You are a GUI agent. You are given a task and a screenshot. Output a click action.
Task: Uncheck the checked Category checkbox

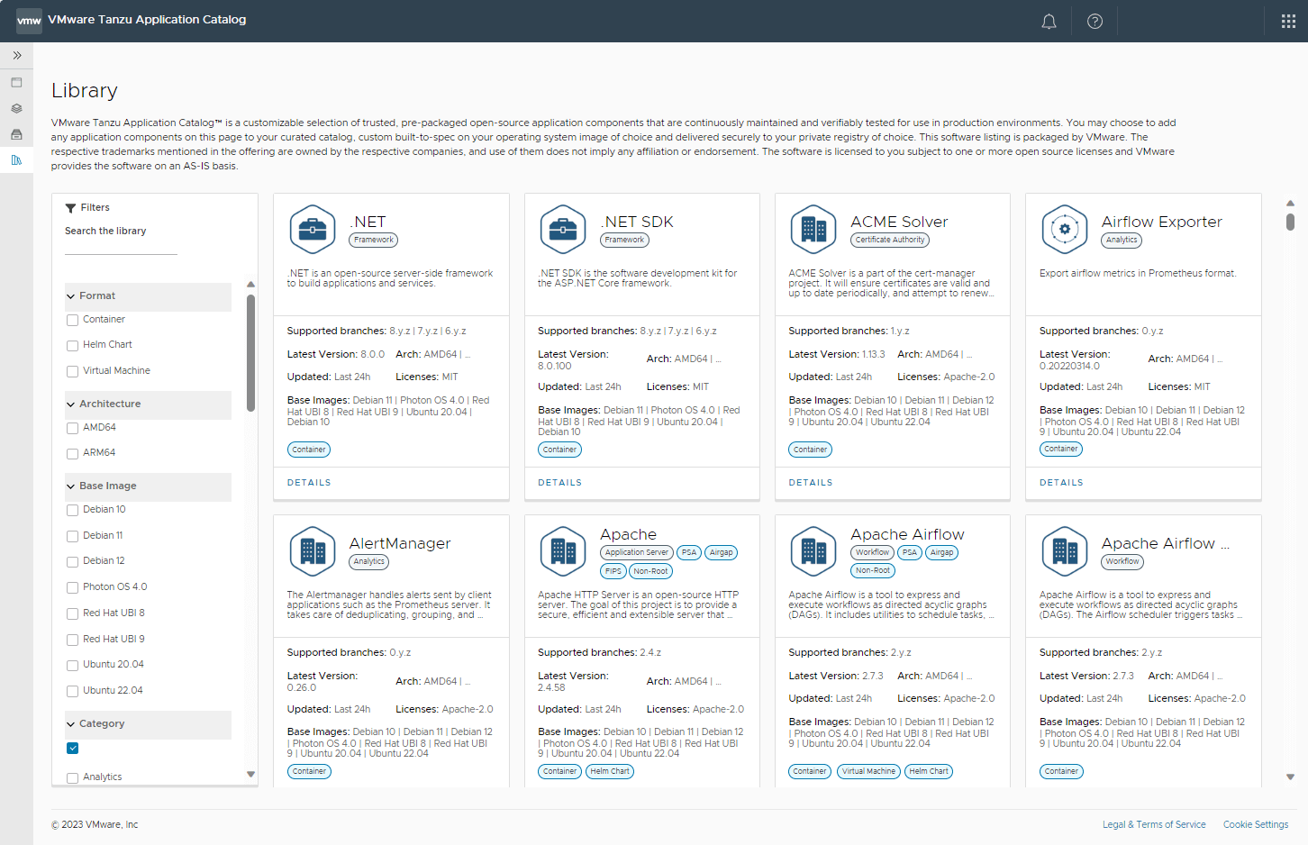pos(72,748)
